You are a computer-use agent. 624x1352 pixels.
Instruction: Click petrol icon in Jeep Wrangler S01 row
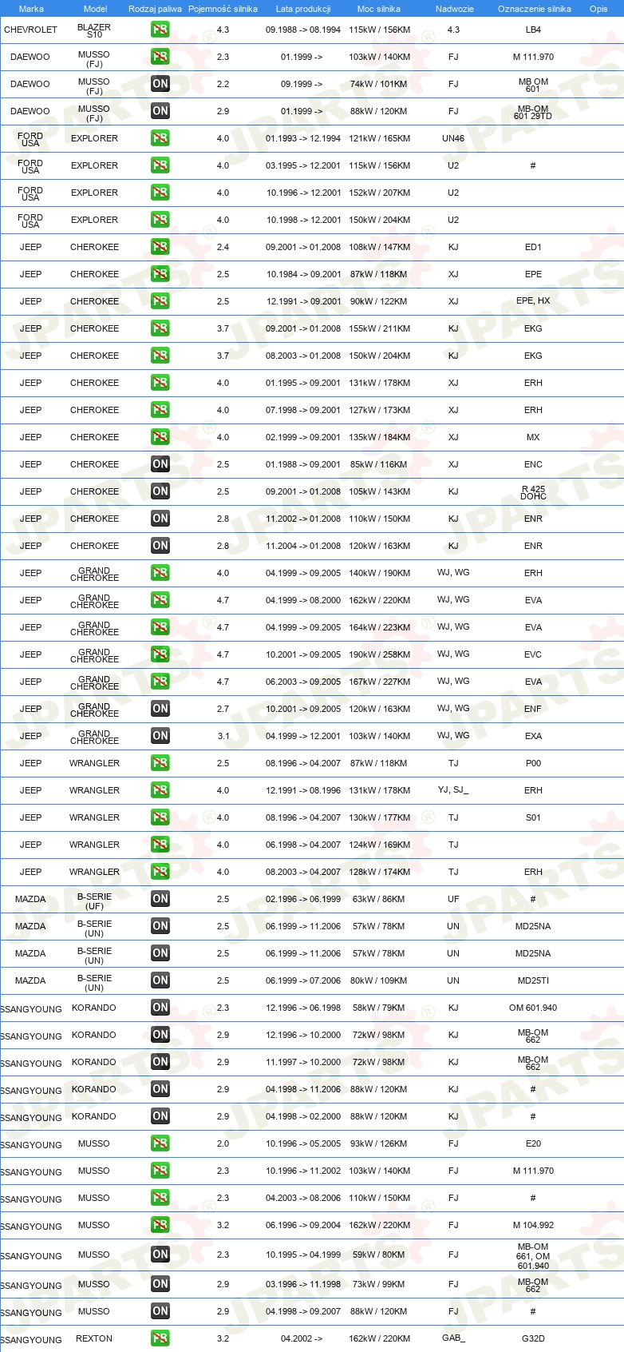pyautogui.click(x=160, y=817)
